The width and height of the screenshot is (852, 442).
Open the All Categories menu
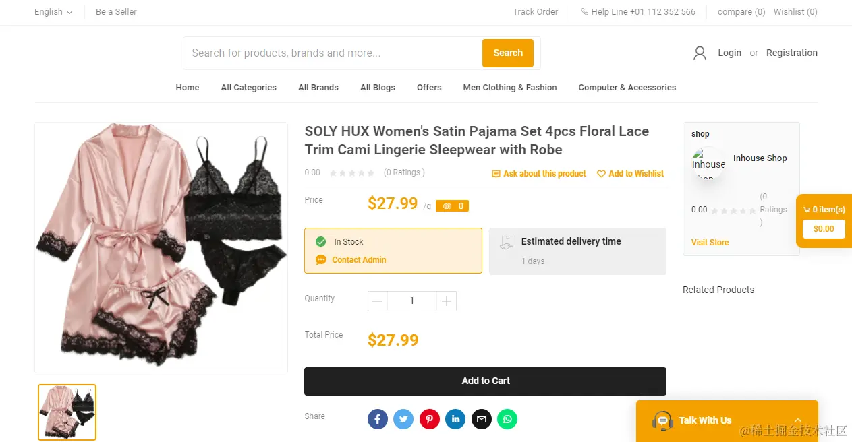coord(248,87)
